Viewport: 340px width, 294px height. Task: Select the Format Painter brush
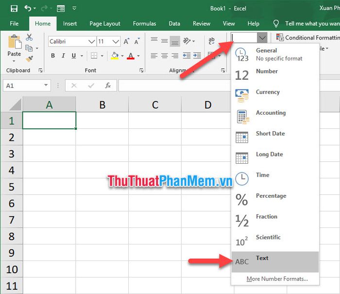(x=29, y=59)
